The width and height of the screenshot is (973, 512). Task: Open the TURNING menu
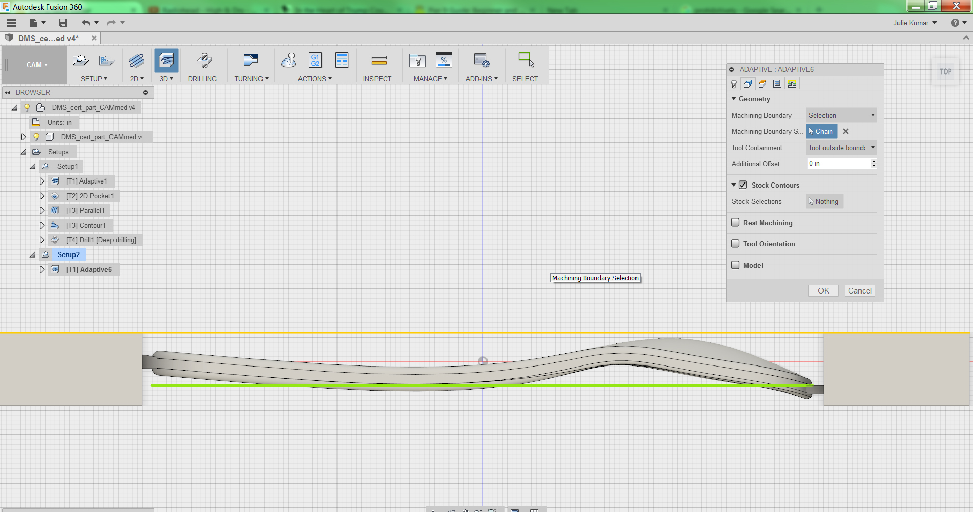251,79
